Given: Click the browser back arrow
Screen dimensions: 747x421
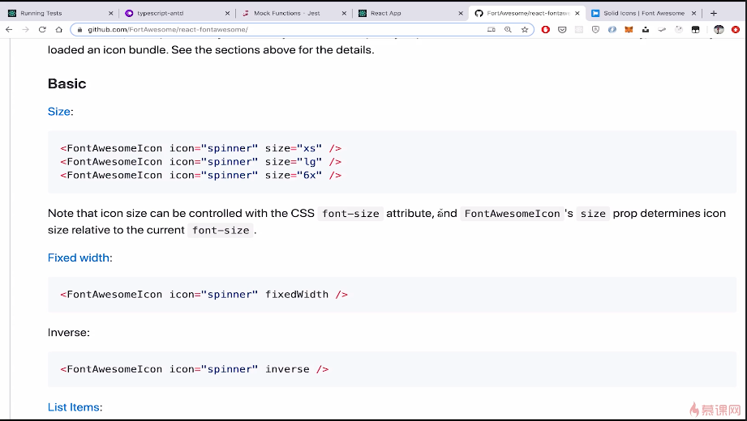Looking at the screenshot, I should pos(9,29).
